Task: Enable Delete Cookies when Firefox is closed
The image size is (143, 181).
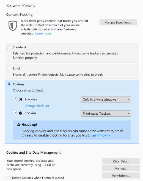Action: [x=8, y=178]
